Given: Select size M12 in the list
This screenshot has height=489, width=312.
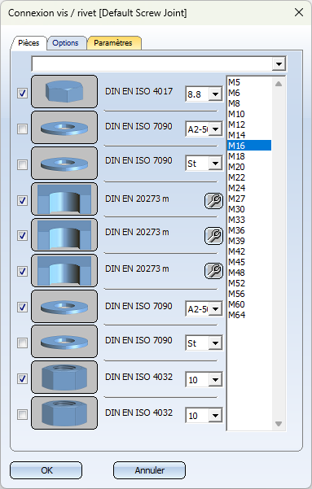Looking at the screenshot, I should pos(249,124).
